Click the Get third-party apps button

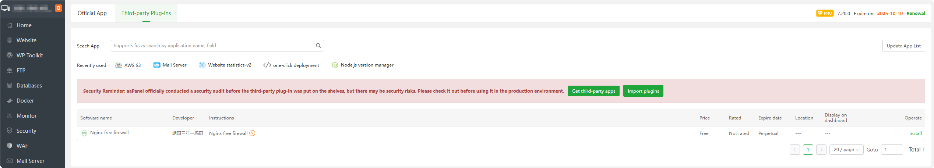coord(593,91)
